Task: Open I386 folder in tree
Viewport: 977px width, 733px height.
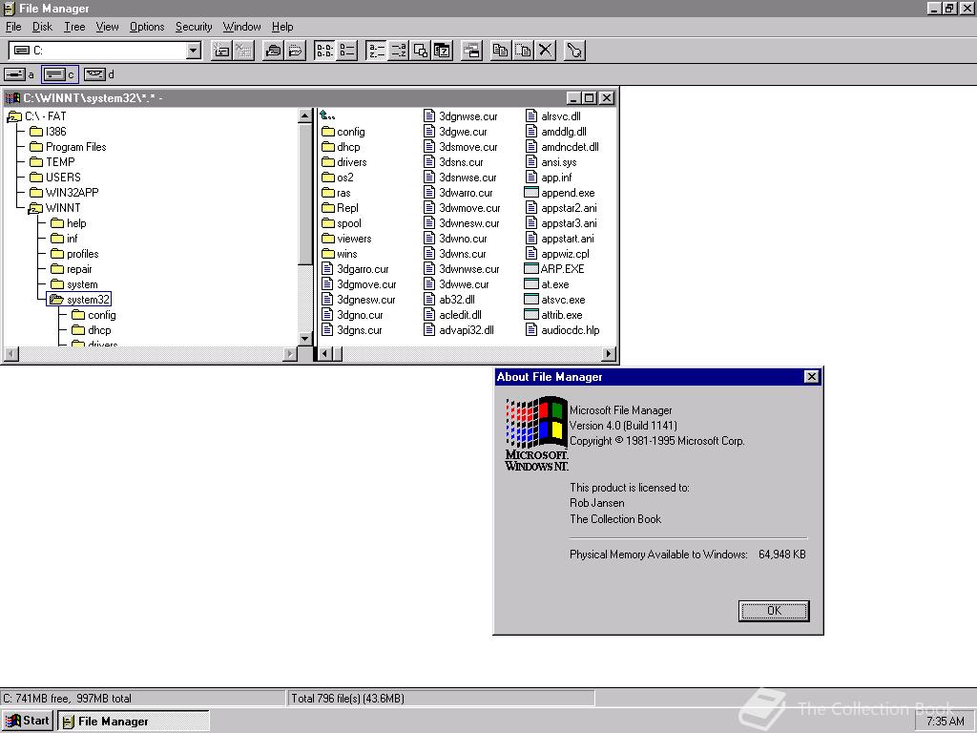Action: coord(48,132)
